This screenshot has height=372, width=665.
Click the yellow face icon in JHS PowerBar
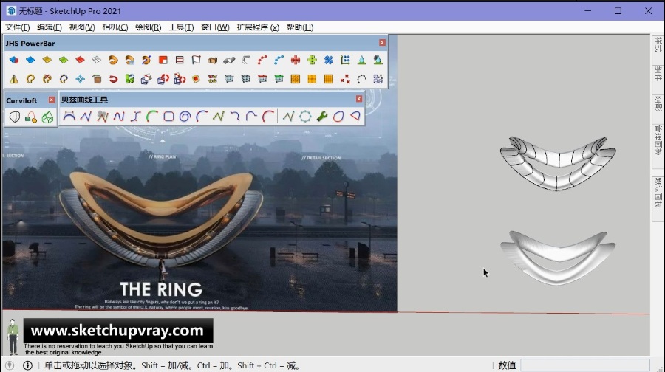[47, 61]
